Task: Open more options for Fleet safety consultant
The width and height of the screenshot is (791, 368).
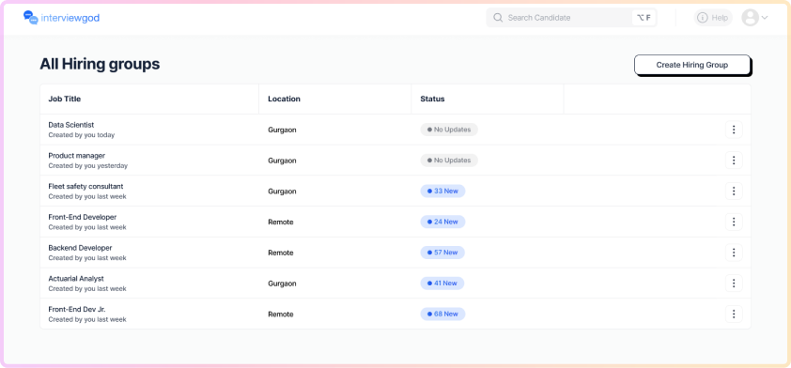Action: tap(734, 192)
